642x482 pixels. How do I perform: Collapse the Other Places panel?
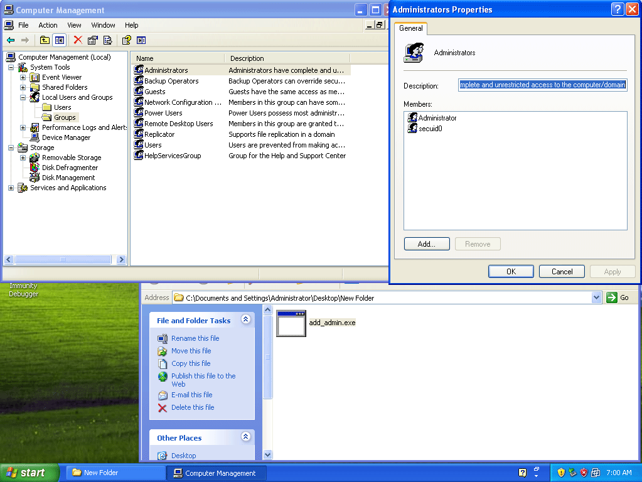click(245, 437)
